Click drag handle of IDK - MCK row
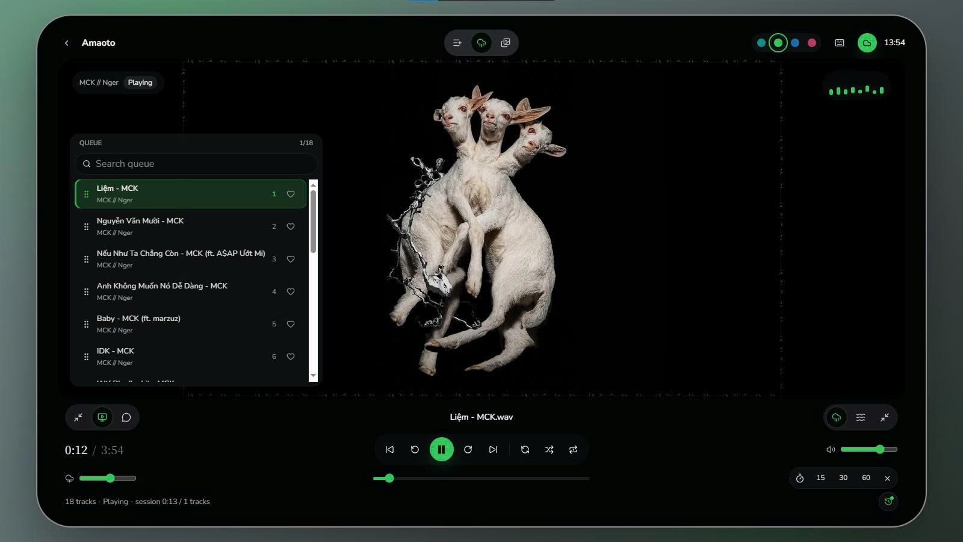963x542 pixels. tap(86, 357)
